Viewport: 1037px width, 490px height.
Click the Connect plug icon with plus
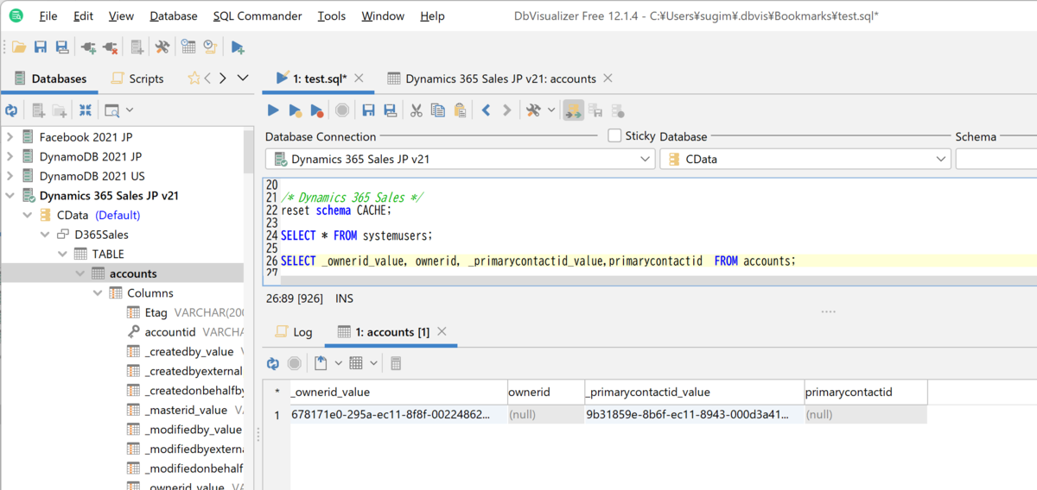pyautogui.click(x=88, y=47)
